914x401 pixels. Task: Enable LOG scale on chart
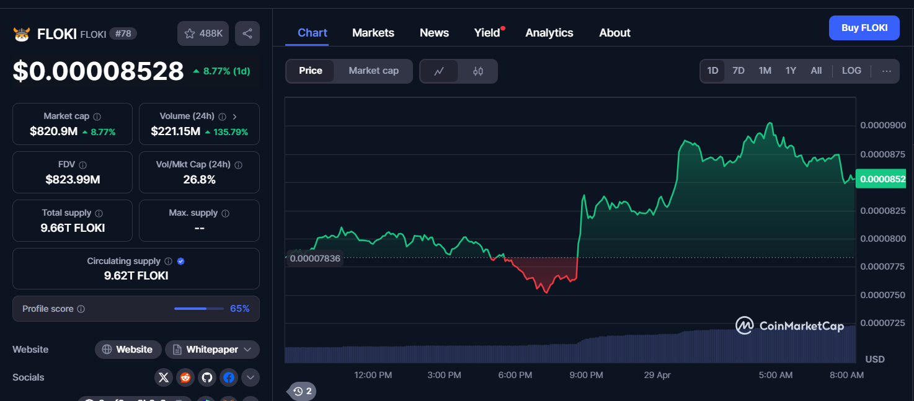[851, 71]
